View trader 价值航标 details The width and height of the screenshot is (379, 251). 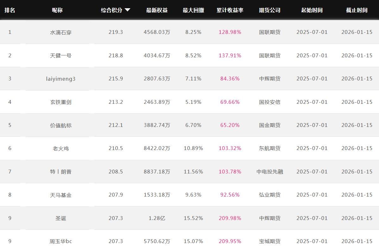coord(60,125)
